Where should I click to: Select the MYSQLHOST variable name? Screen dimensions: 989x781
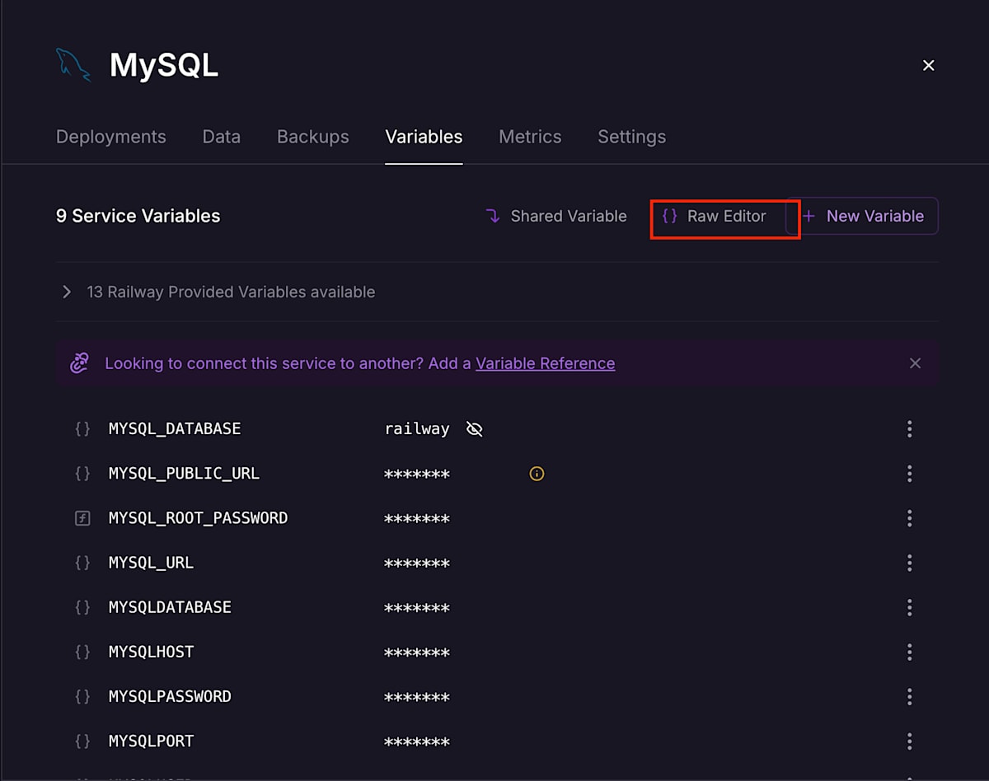151,652
